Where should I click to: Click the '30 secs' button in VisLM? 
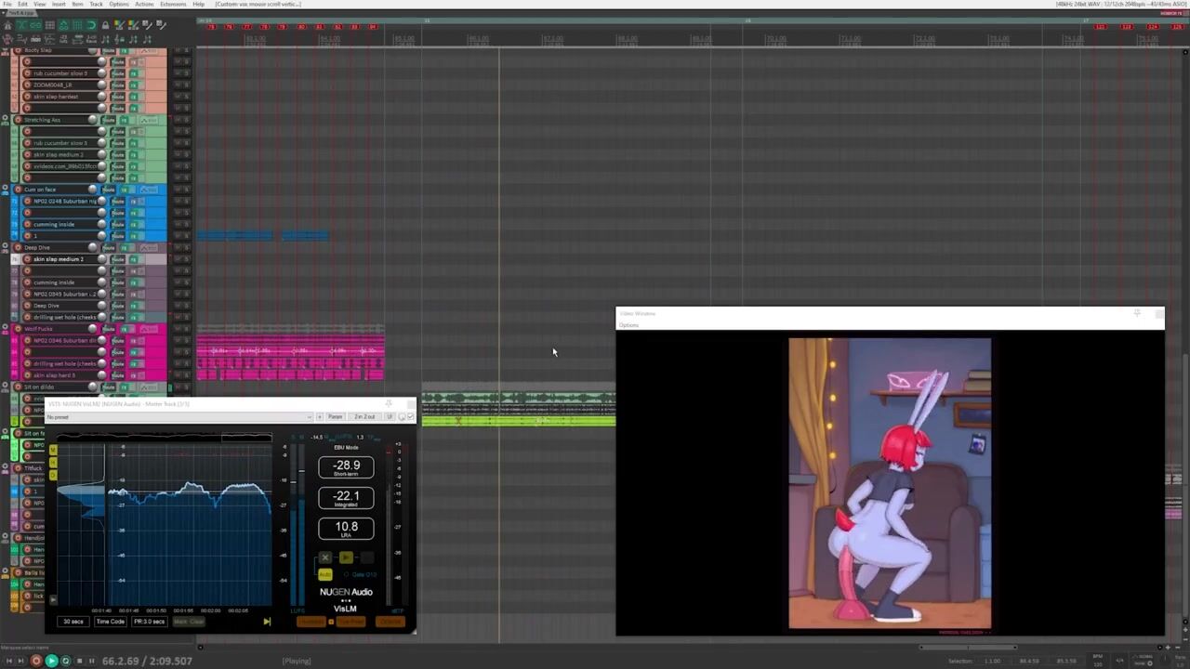(x=73, y=622)
